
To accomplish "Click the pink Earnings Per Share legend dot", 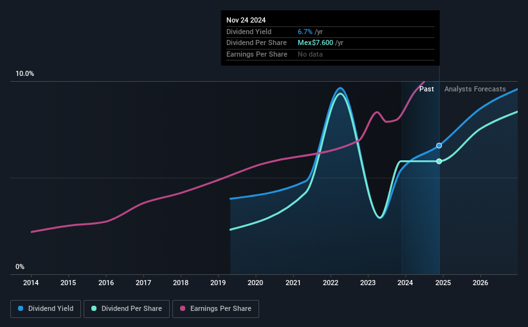I will point(183,308).
